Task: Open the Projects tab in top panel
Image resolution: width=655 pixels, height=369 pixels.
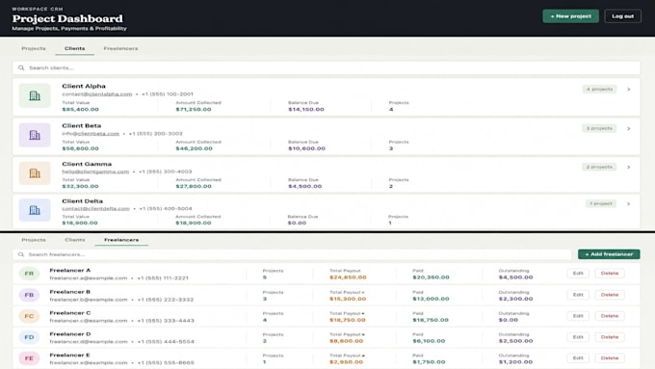Action: point(34,48)
